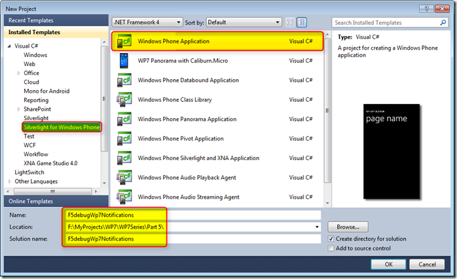Close the New Project dialog
This screenshot has width=457, height=279.
pyautogui.click(x=442, y=8)
